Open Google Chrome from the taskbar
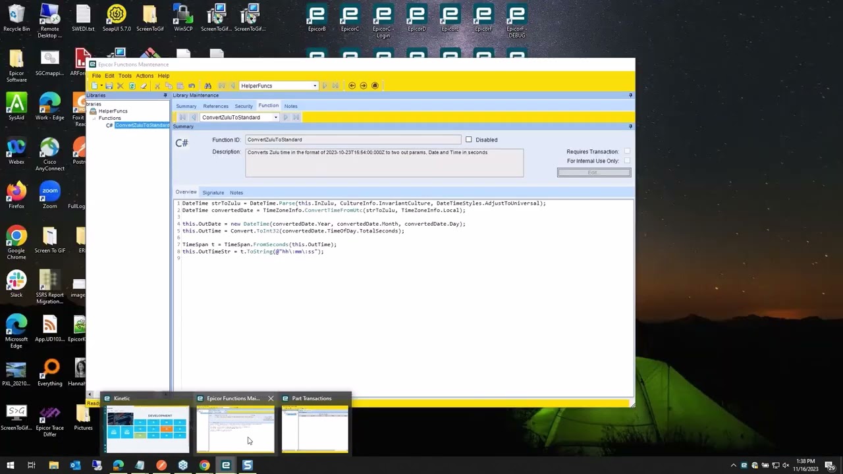The height and width of the screenshot is (474, 843). click(x=204, y=465)
